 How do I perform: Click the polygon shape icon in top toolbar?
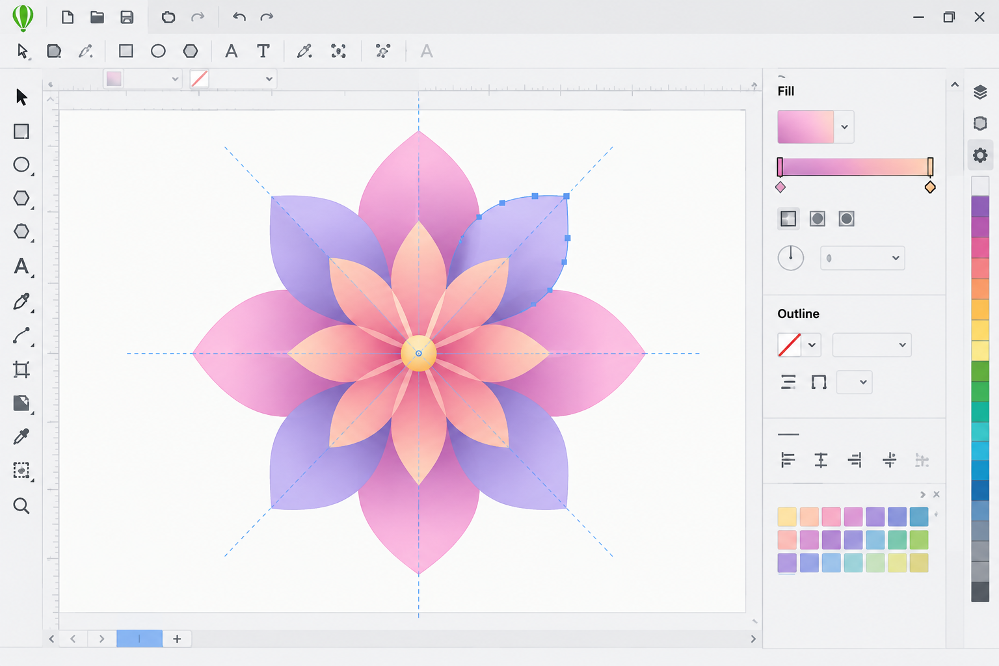pos(191,51)
